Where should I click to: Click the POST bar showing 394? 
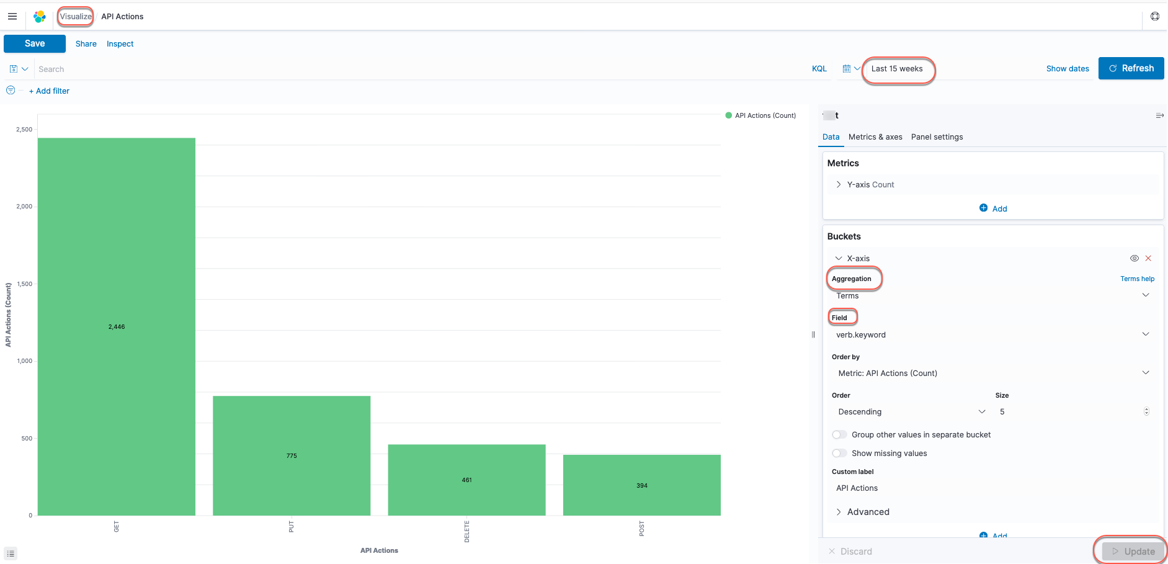click(x=641, y=485)
